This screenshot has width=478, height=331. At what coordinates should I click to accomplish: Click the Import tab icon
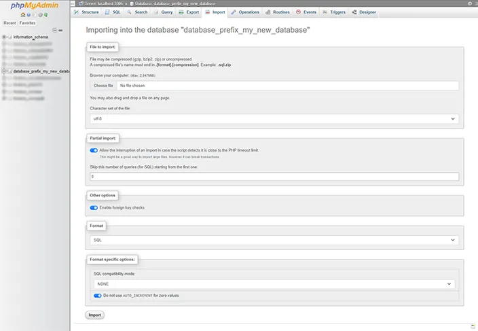tap(208, 12)
